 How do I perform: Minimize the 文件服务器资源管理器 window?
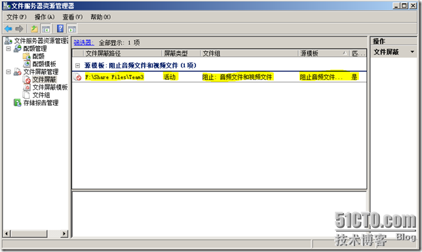[396, 6]
